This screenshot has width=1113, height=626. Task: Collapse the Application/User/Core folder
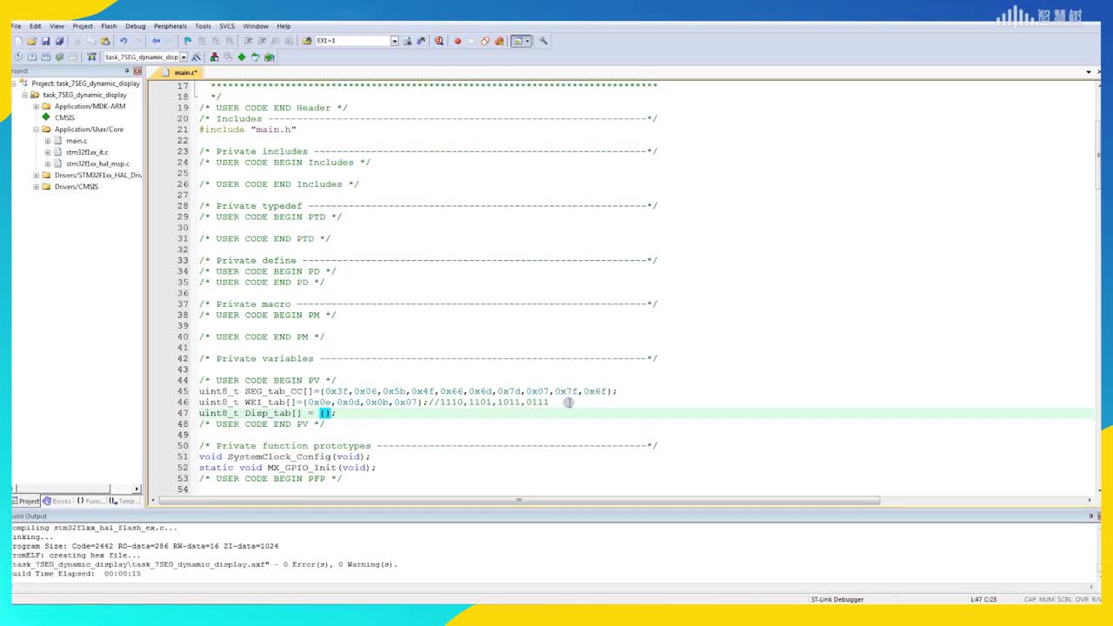[36, 130]
